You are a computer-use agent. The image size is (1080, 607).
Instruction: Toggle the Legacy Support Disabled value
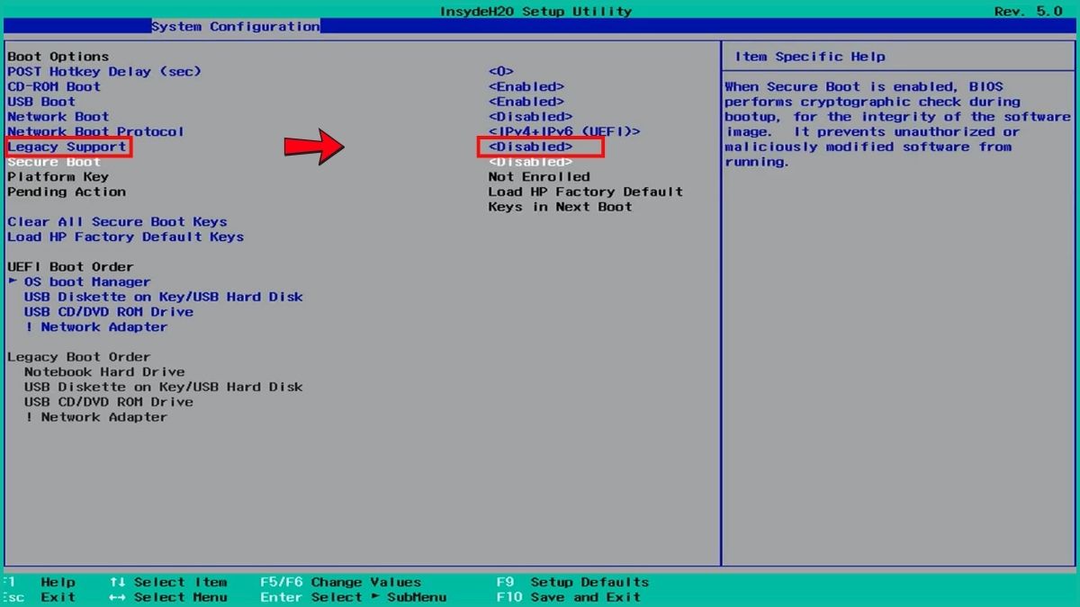[530, 147]
